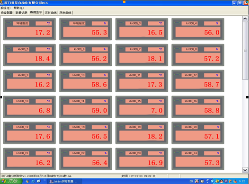
Task: Open the 设备配置 tab
Action: pos(7,13)
